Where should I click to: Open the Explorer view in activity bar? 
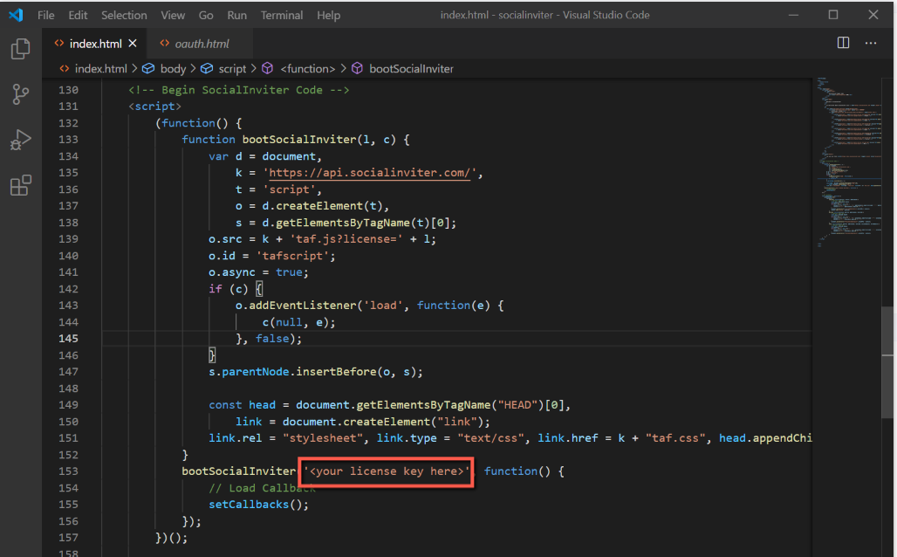(21, 49)
